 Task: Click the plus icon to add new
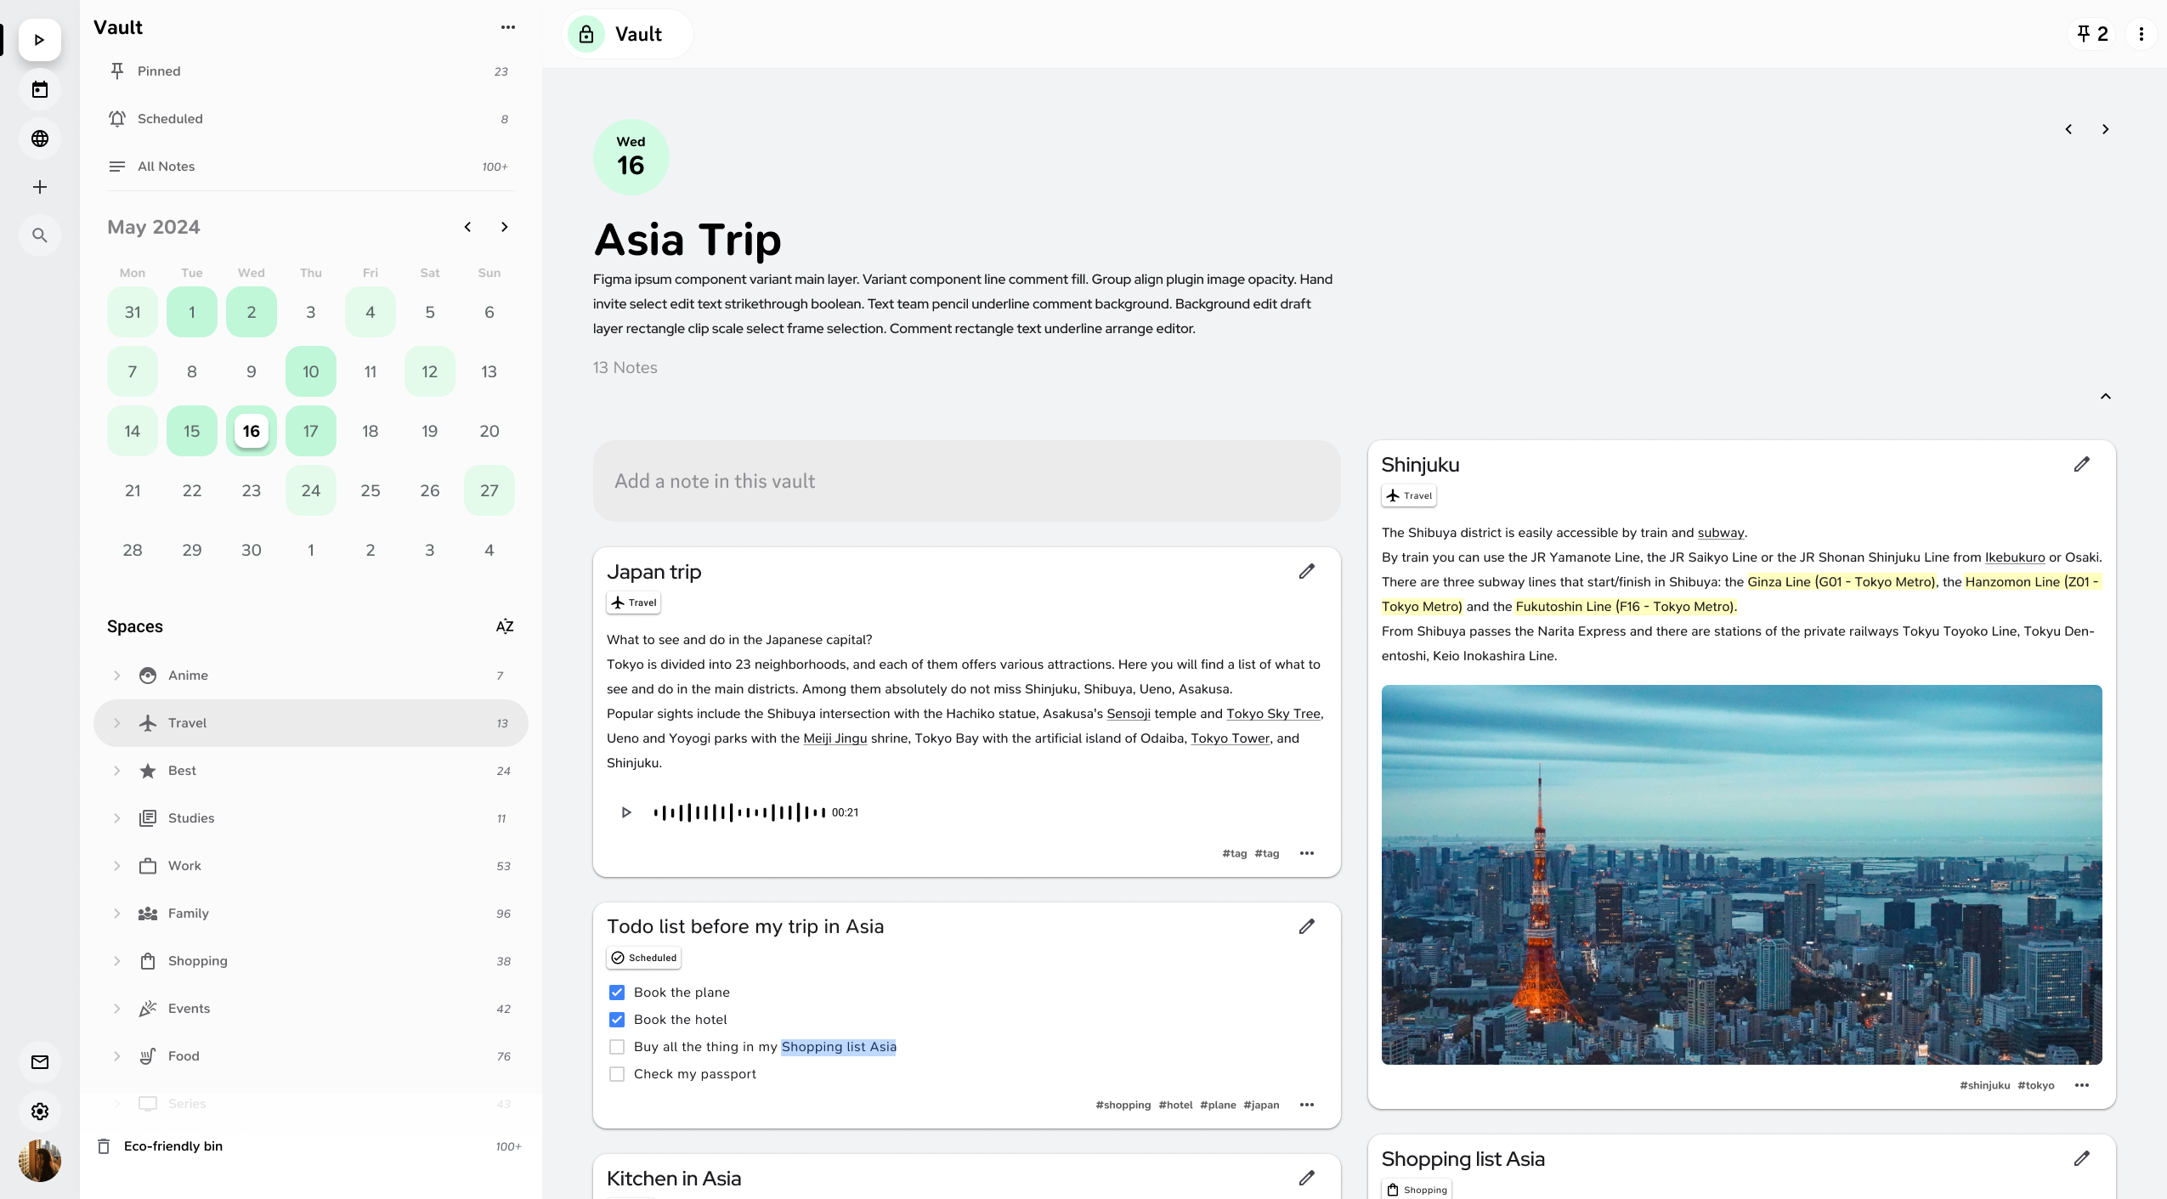[x=39, y=187]
